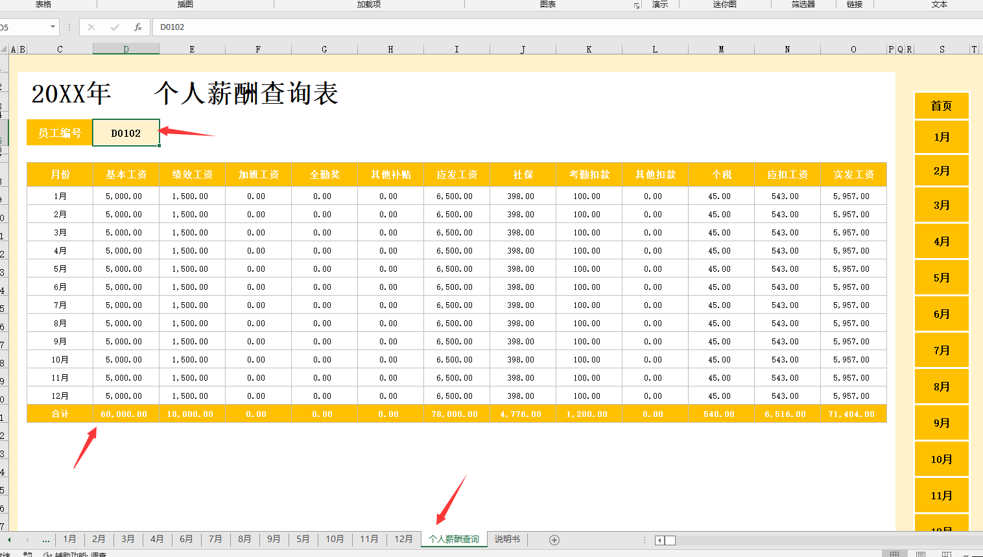Switch to the 8月 sheet tab
Image resolution: width=983 pixels, height=557 pixels.
point(244,539)
